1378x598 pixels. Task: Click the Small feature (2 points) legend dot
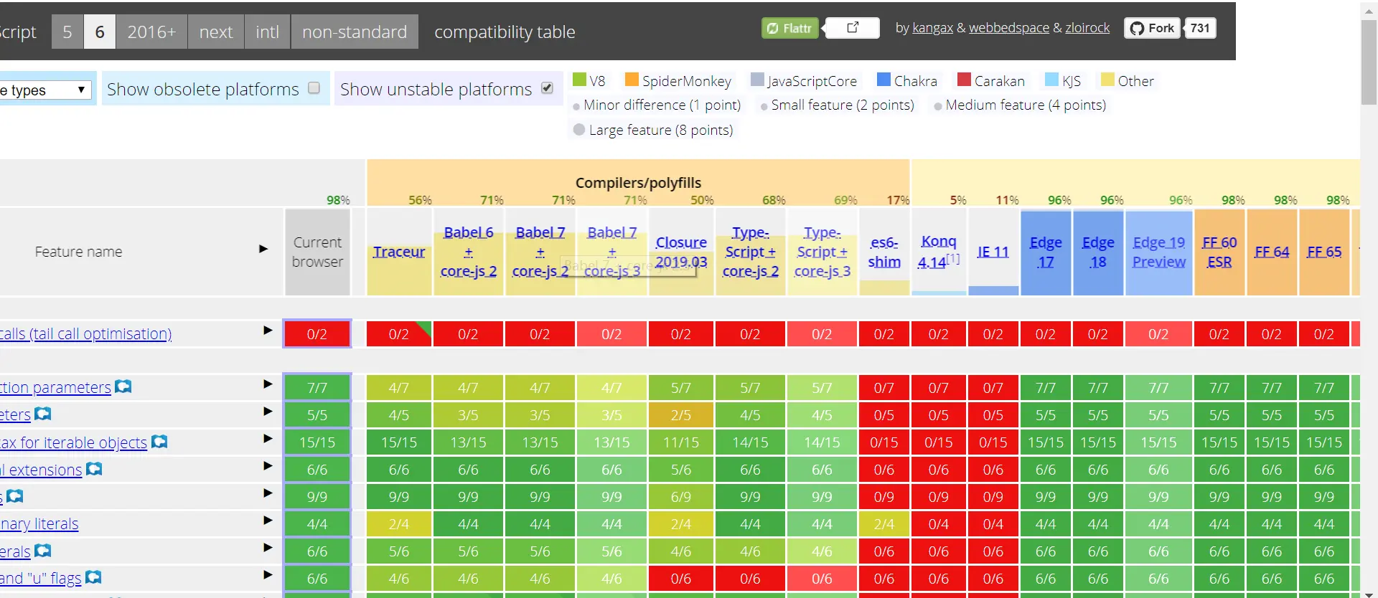click(764, 107)
